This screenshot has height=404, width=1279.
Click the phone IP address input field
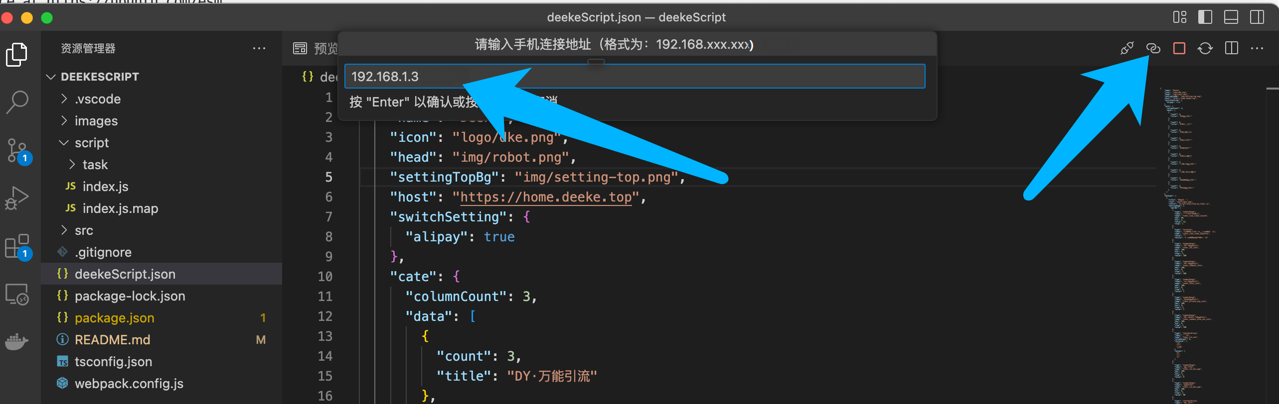(634, 77)
